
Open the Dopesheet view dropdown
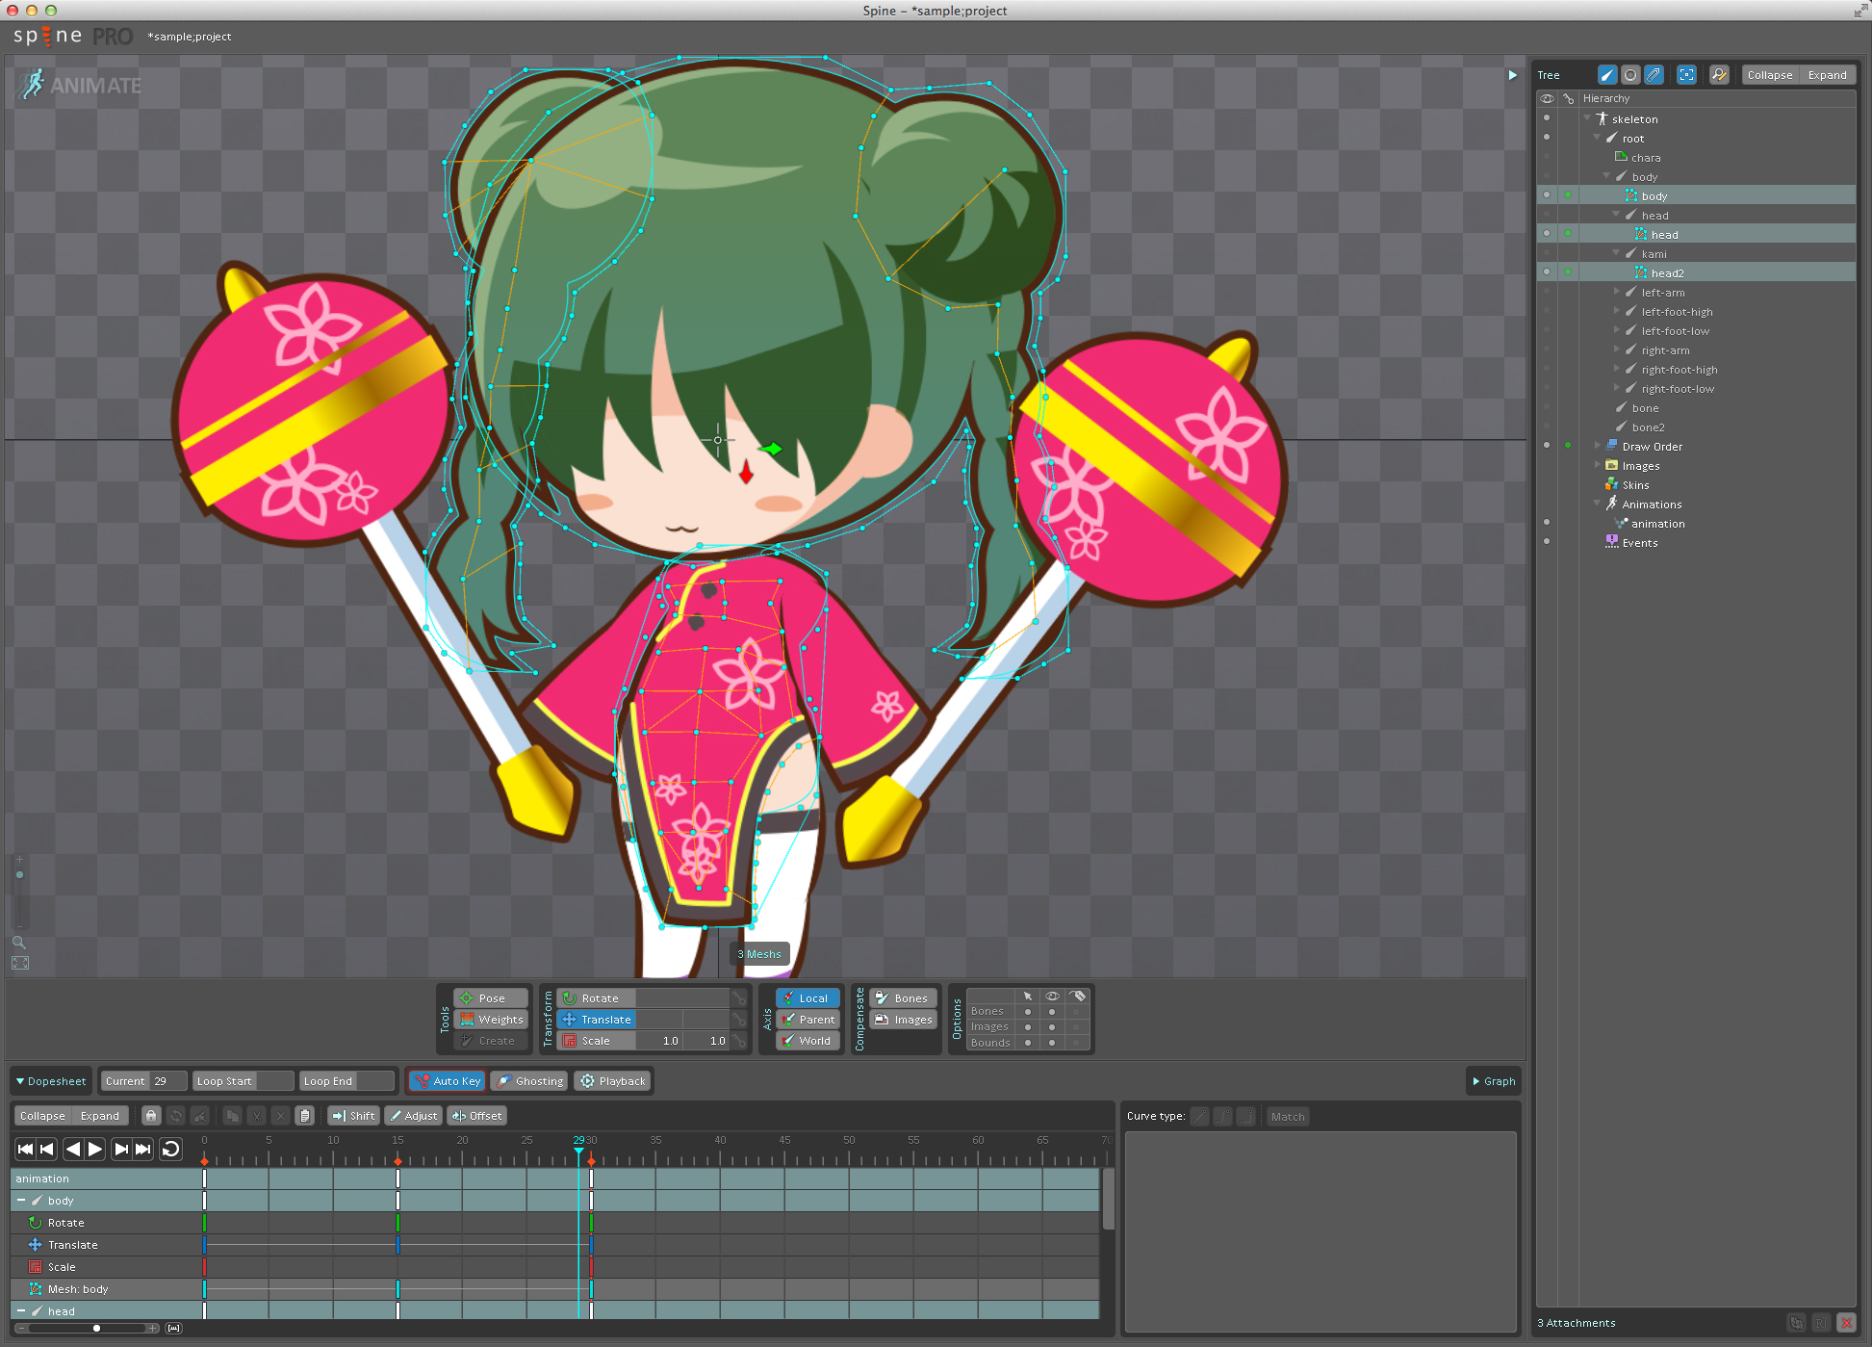coord(51,1081)
